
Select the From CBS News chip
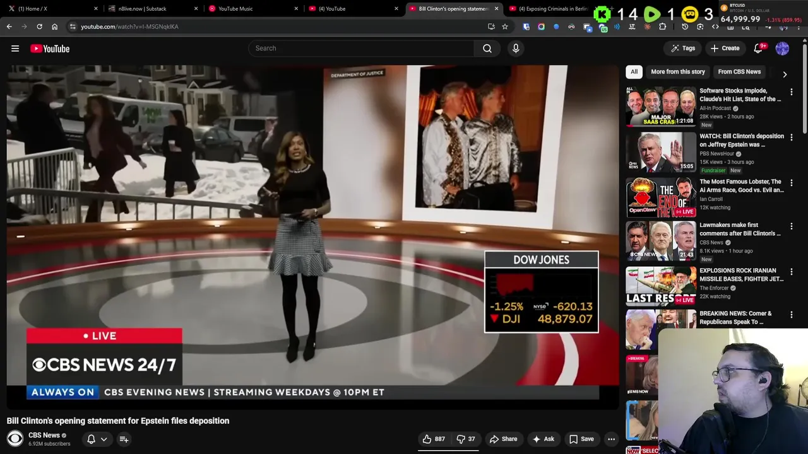click(739, 72)
